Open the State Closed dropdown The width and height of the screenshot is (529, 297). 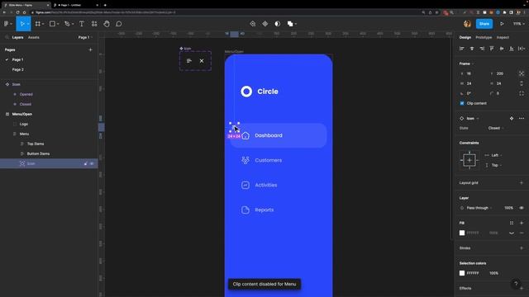click(x=496, y=129)
